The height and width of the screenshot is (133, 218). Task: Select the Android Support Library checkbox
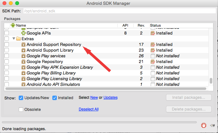[x=7, y=50]
